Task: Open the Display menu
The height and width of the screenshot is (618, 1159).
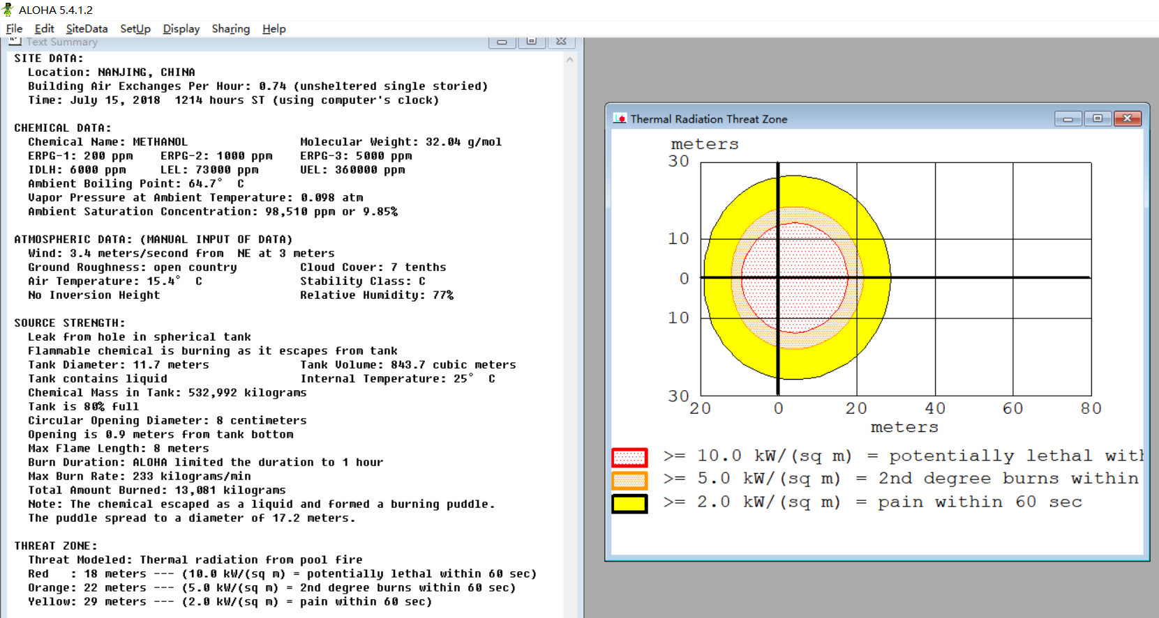Action: [181, 29]
